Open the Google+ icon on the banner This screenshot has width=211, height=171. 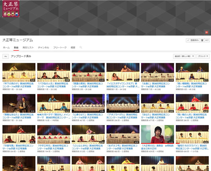point(207,32)
